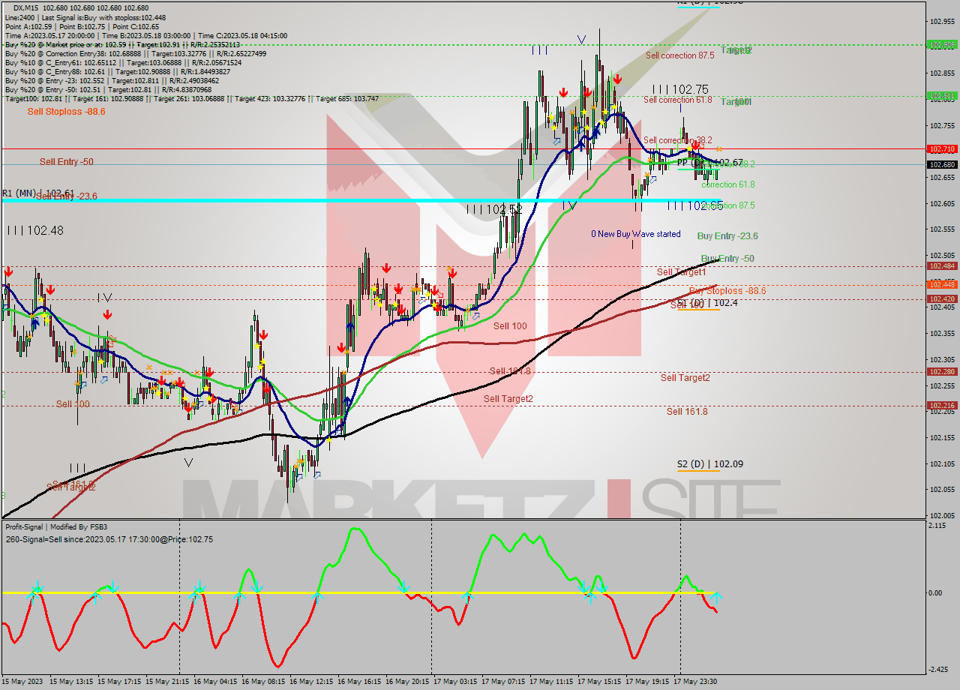The width and height of the screenshot is (960, 690).
Task: Select the I I I 102.75 wave label
Action: [x=680, y=88]
